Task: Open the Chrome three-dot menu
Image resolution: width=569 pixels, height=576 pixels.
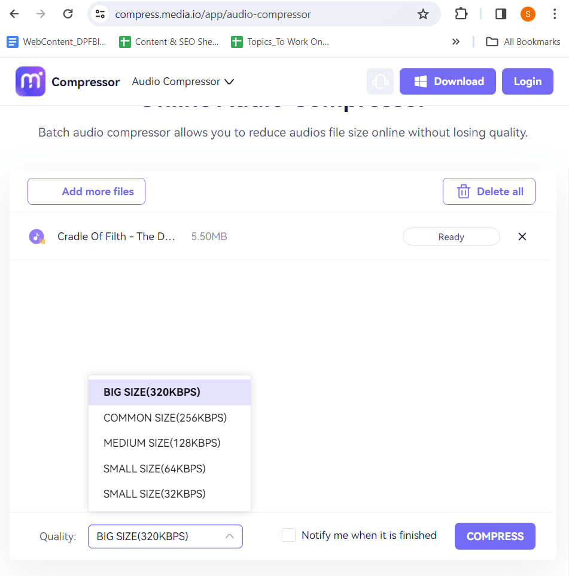Action: pos(555,14)
